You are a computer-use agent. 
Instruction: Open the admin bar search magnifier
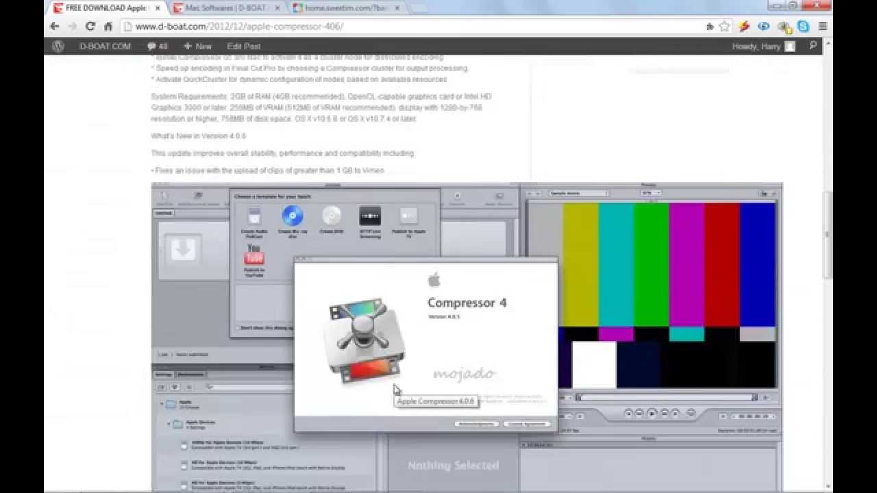(813, 46)
